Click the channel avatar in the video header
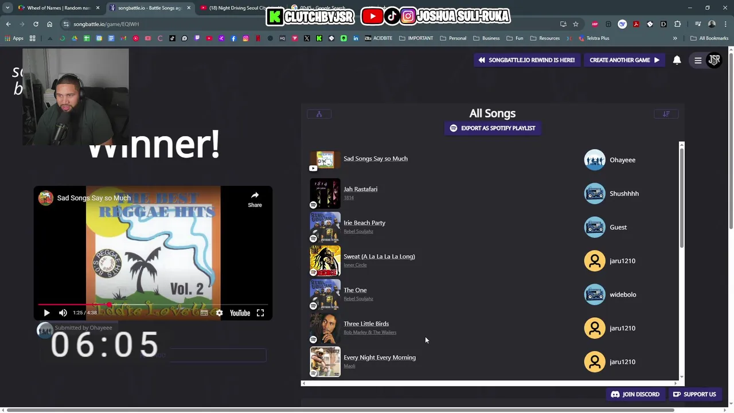 pos(46,198)
